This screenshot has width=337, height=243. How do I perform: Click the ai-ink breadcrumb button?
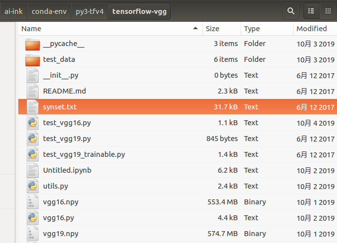pyautogui.click(x=14, y=10)
